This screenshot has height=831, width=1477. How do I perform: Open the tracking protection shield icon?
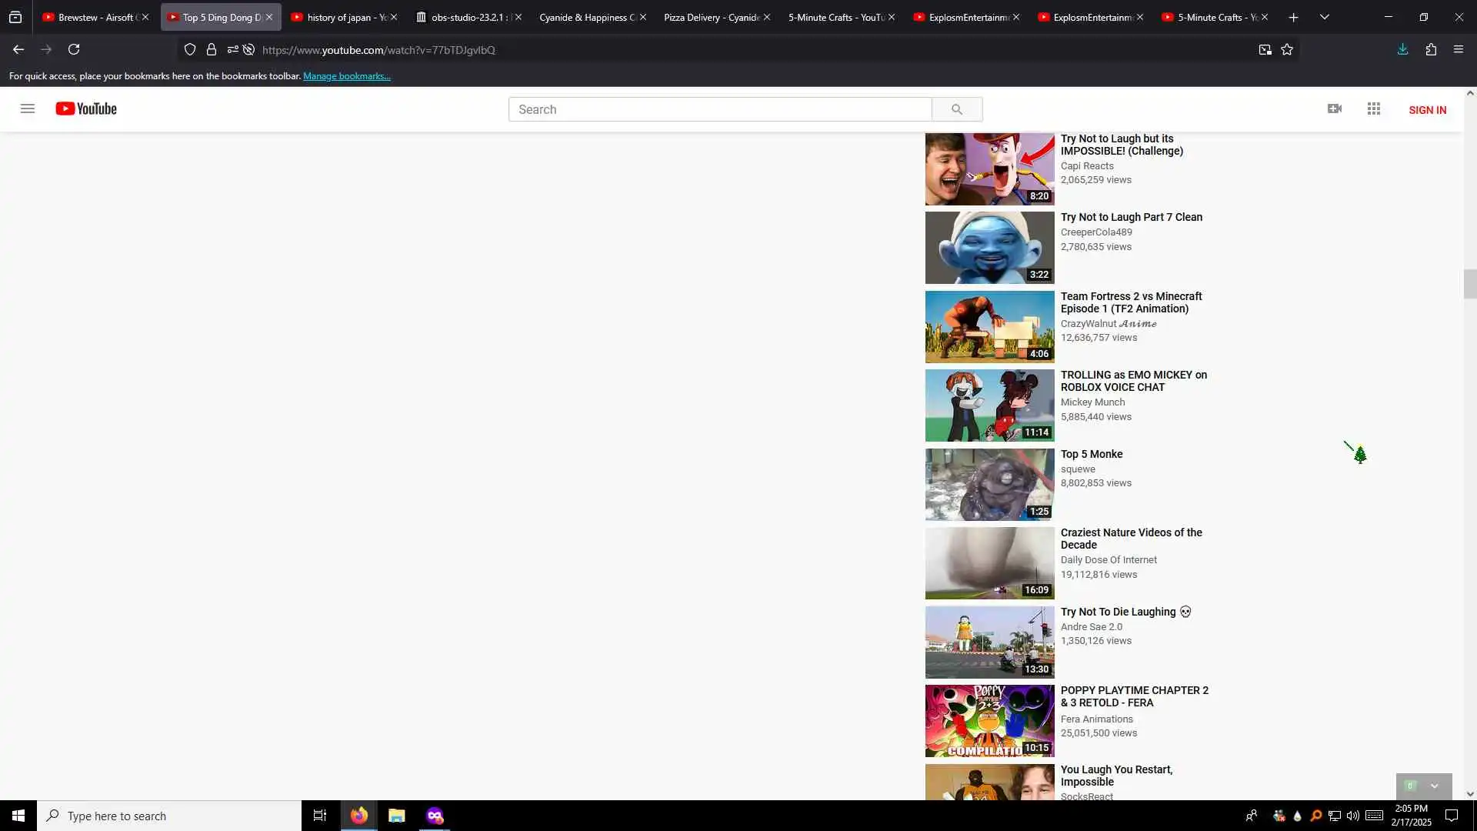(190, 49)
